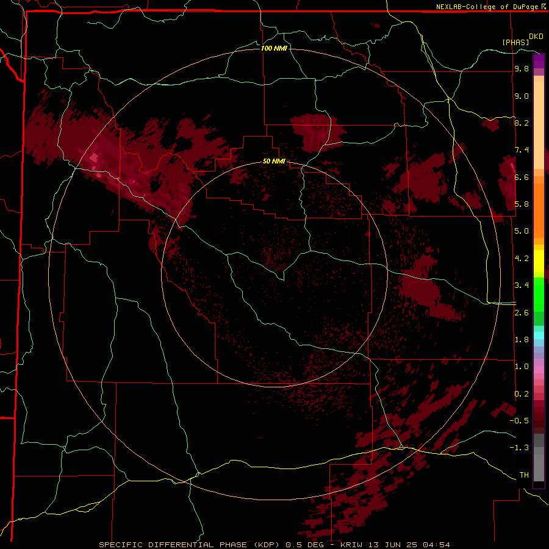Select the 8.2 scale value
Viewport: 549px width, 549px height.
click(x=522, y=123)
